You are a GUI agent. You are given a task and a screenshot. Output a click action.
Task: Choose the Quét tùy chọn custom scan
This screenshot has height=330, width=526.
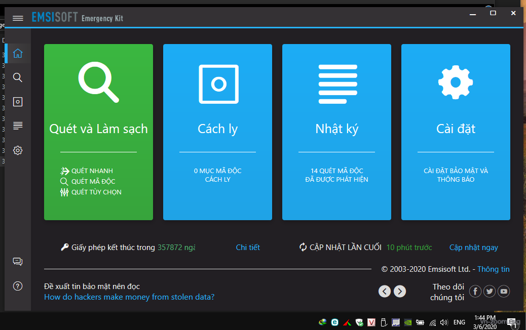96,192
